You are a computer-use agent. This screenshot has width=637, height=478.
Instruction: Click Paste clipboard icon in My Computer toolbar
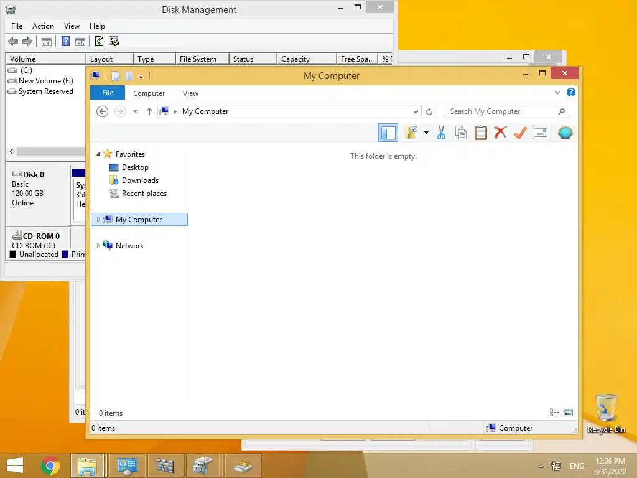click(x=481, y=133)
